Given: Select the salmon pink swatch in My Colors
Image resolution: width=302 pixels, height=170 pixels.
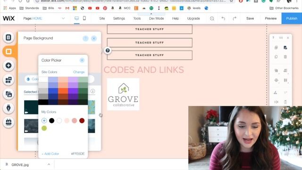Looking at the screenshot, I should (x=75, y=121).
